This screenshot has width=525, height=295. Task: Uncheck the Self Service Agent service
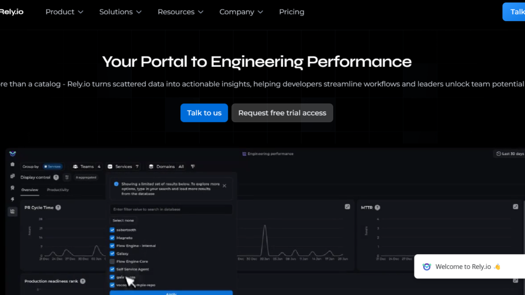pos(112,269)
